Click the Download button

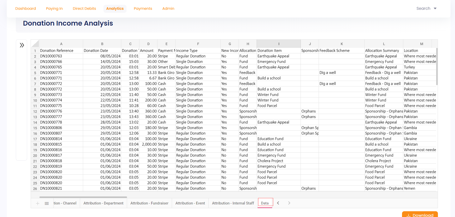(x=420, y=215)
